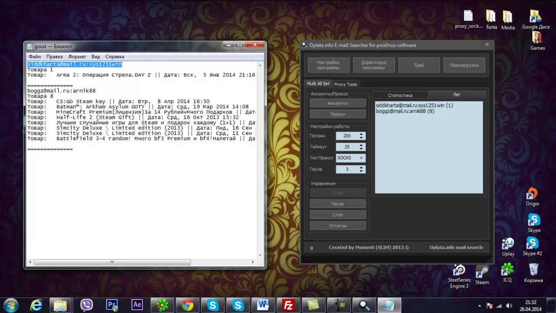Increase the Таймаут value with up arrow
556x313 pixels.
coord(361,145)
